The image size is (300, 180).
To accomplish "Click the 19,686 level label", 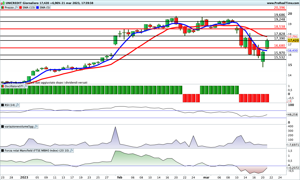I will 279,15.
